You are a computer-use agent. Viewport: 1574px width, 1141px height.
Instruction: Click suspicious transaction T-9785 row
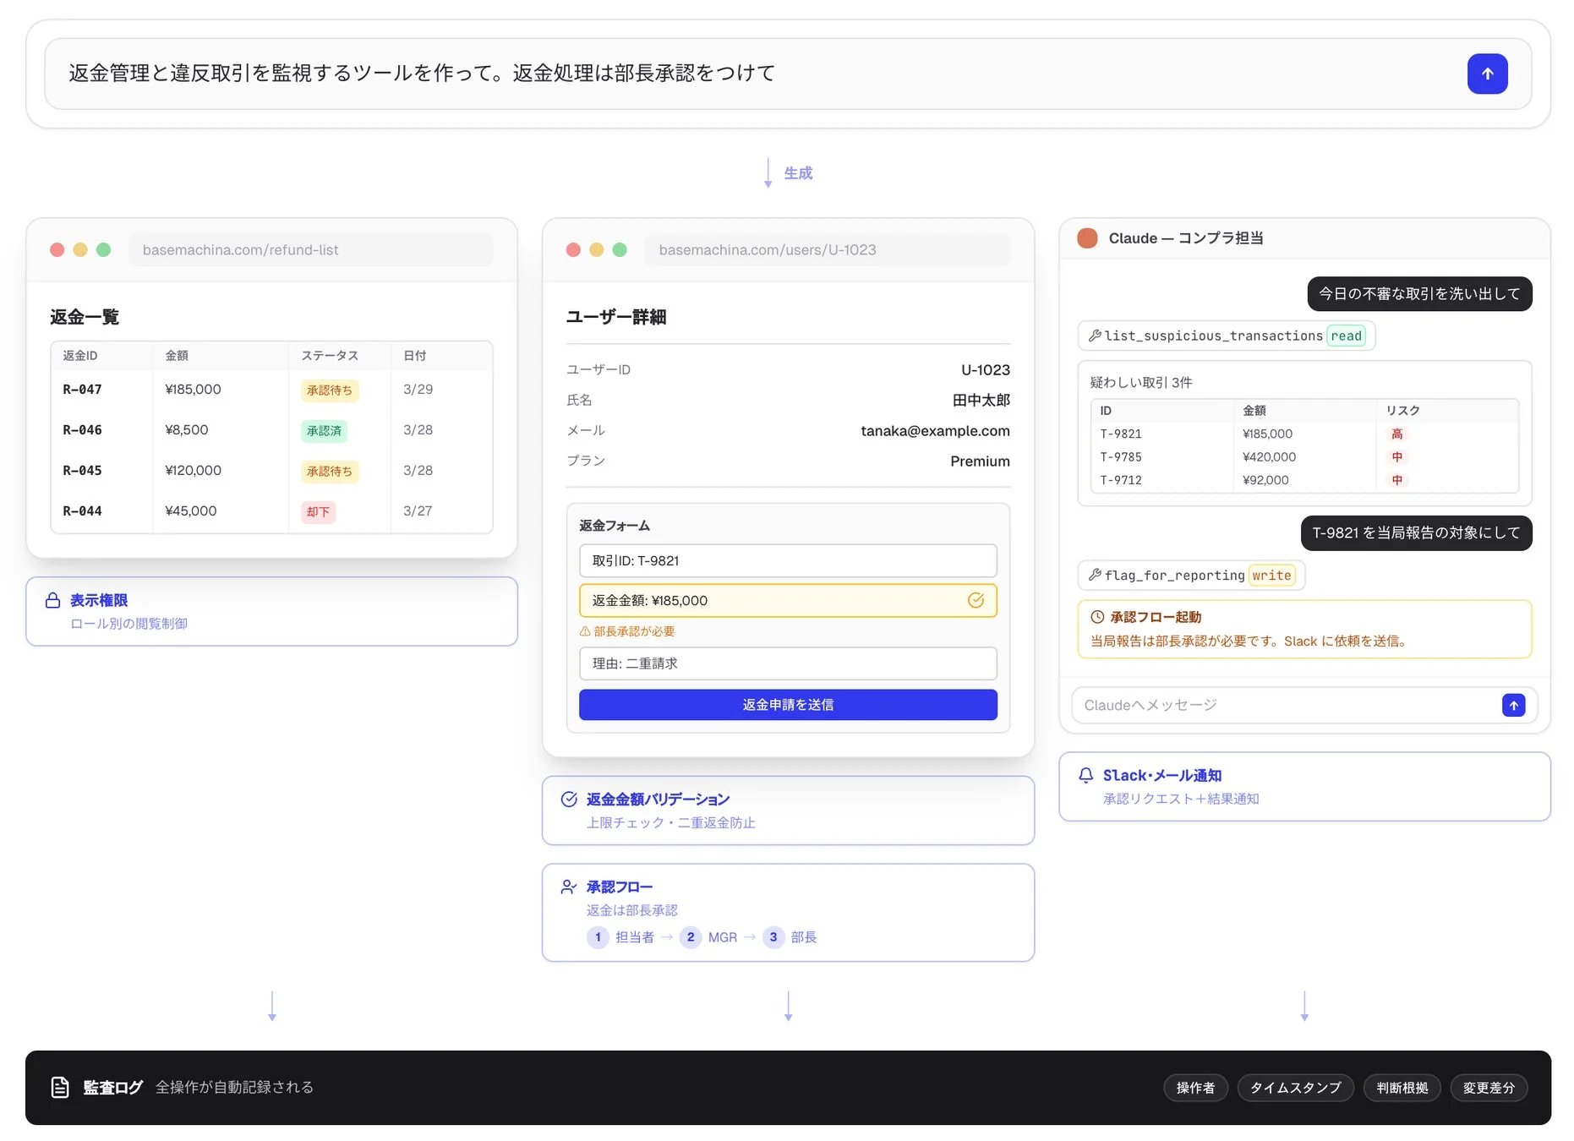click(x=1304, y=456)
